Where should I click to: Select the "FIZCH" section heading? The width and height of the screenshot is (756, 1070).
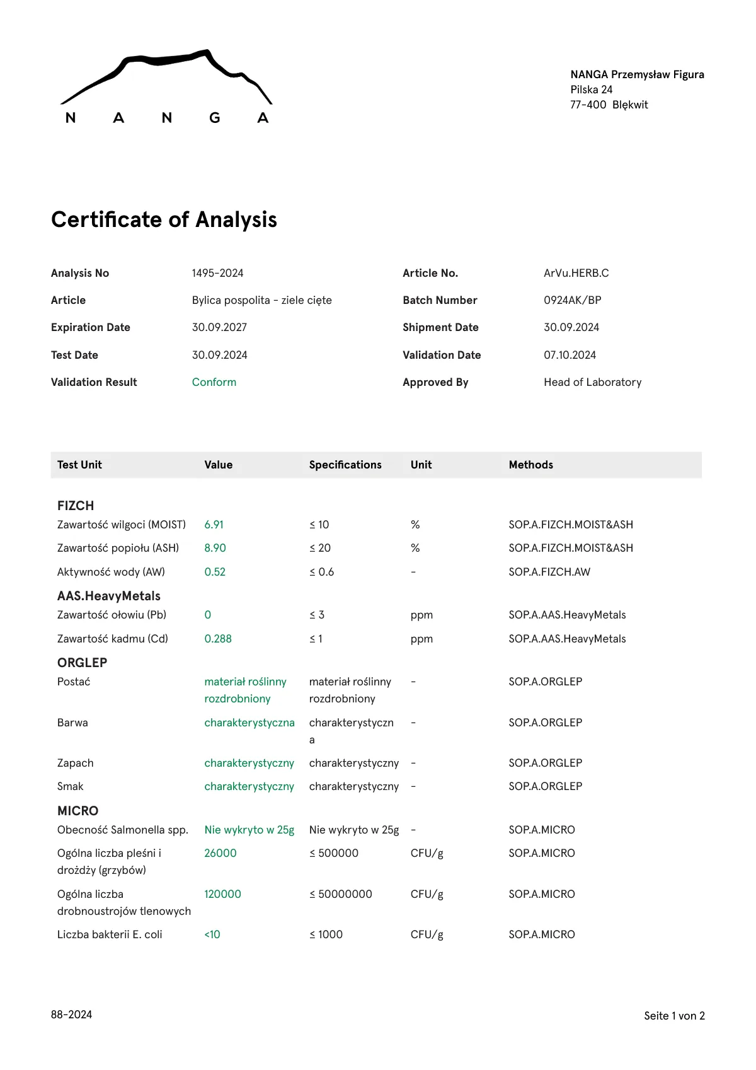pos(76,506)
